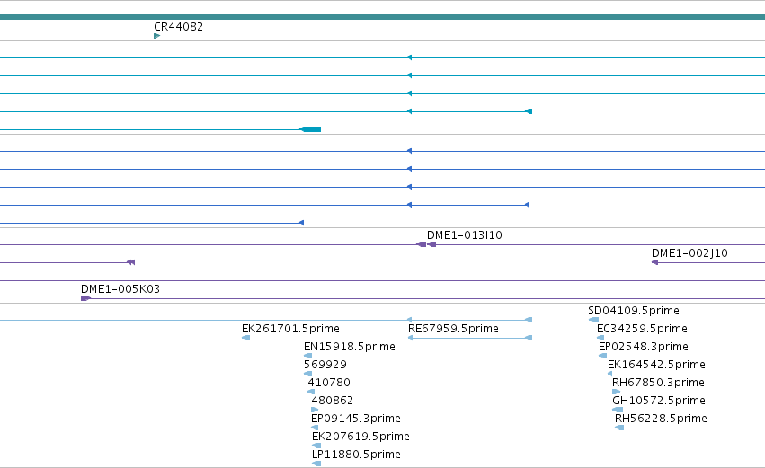Select the EN15918.5prime label
765x468 pixels.
click(350, 347)
